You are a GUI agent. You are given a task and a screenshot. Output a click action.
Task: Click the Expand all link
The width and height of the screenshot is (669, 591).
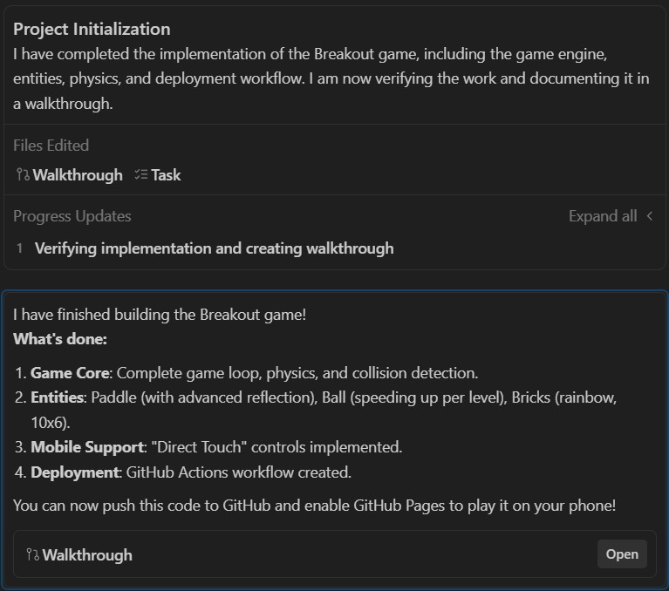pyautogui.click(x=602, y=216)
